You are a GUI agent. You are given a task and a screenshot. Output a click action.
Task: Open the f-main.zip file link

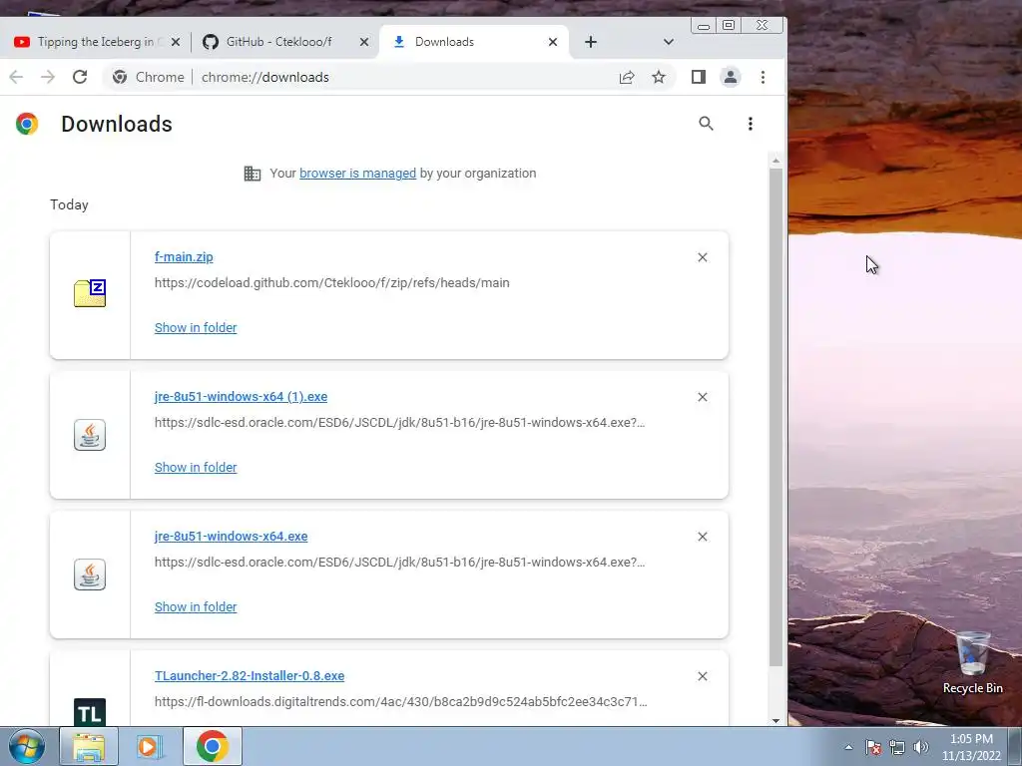tap(184, 256)
